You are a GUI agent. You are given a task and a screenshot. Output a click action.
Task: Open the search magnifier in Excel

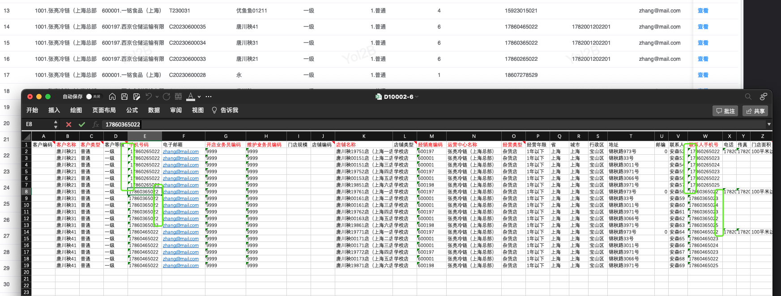(x=748, y=97)
